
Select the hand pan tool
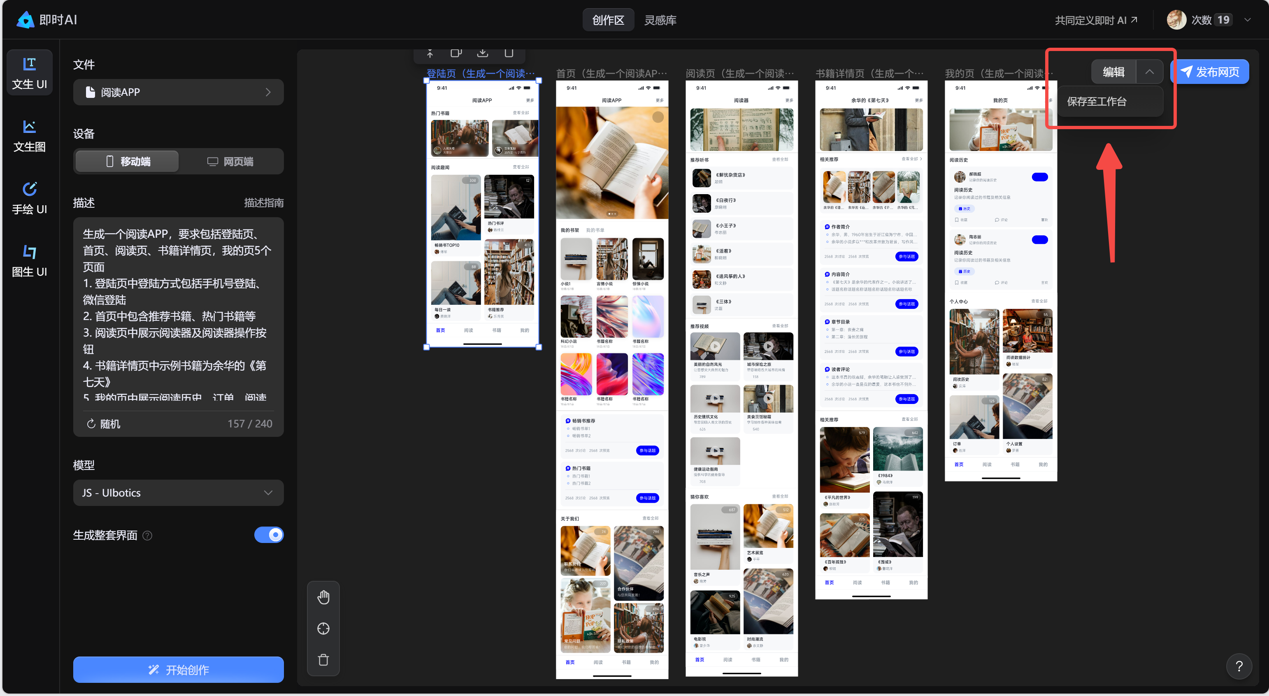pos(323,597)
